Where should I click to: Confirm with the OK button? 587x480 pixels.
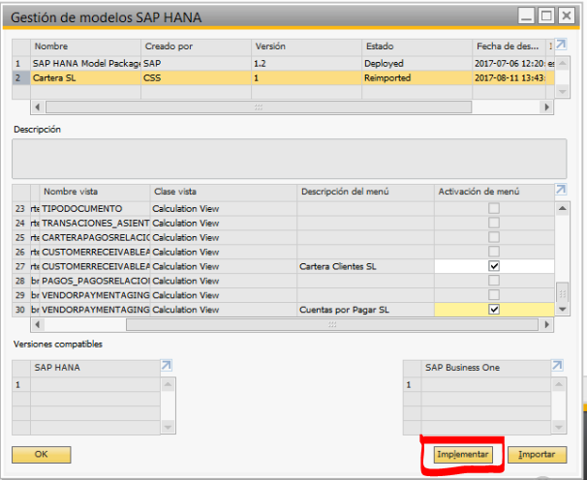pyautogui.click(x=42, y=455)
